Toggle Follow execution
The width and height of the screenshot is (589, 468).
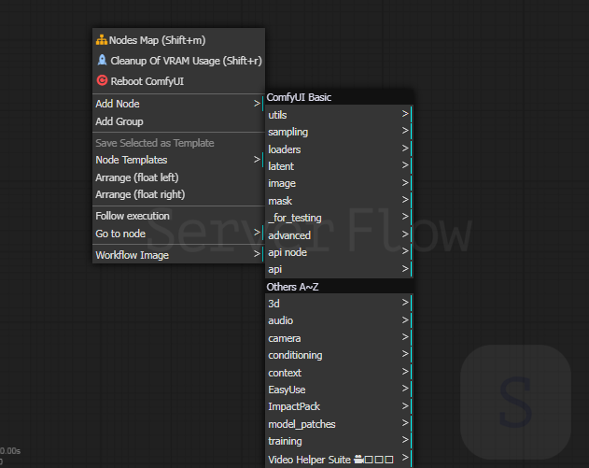coord(178,216)
